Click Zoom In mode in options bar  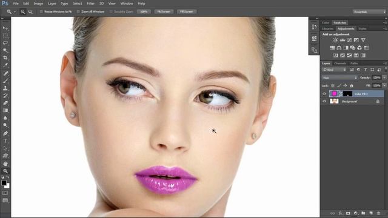23,12
